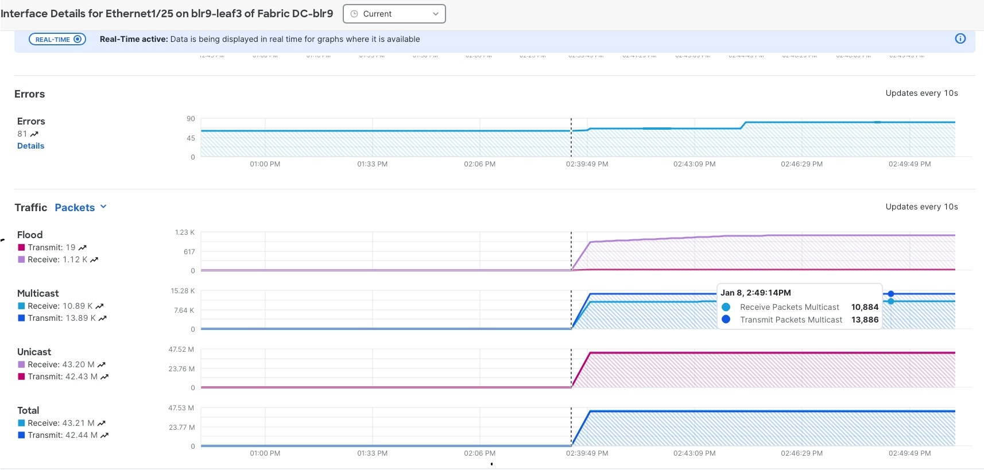The image size is (984, 470).
Task: Click the clock icon in the Current dropdown
Action: point(354,14)
